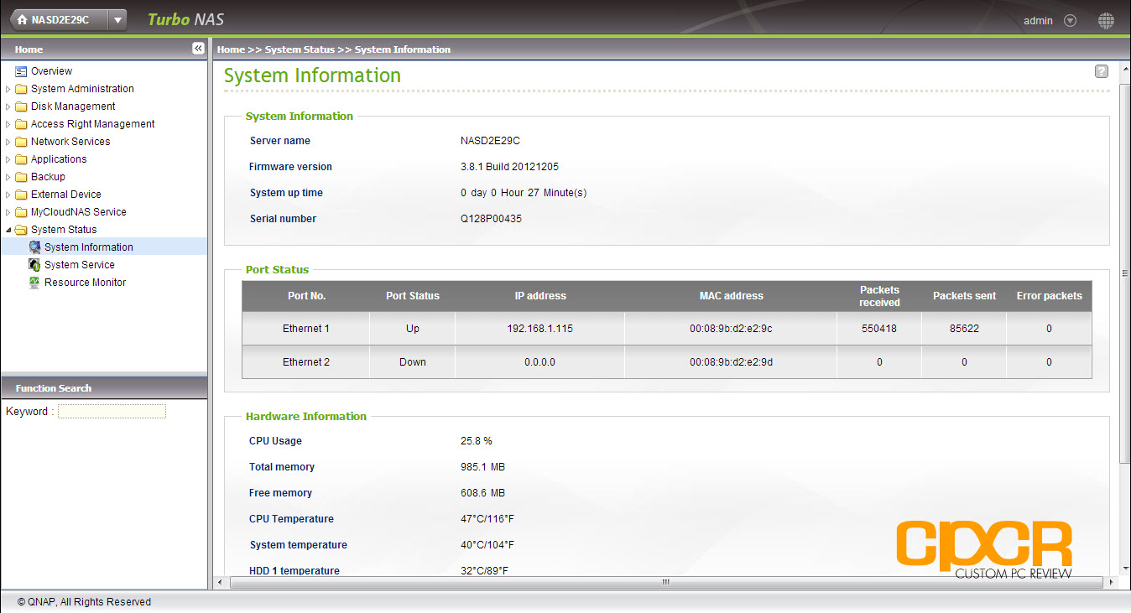Click the Keyword search input field
Viewport: 1131px width, 613px height.
coord(112,412)
